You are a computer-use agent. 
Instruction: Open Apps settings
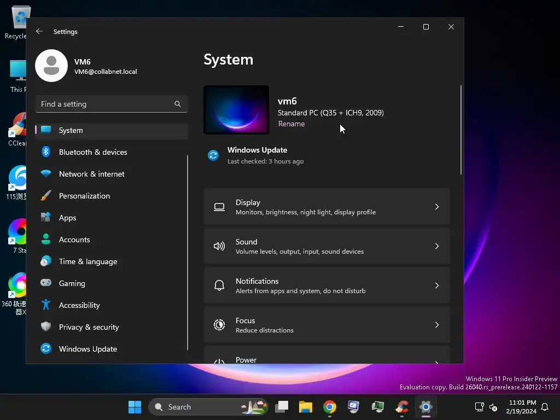point(112,218)
